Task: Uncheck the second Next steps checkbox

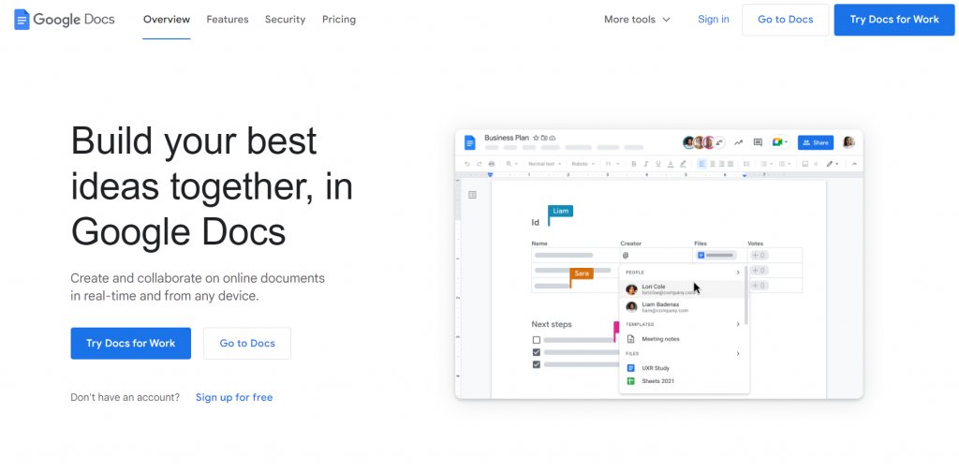Action: tap(537, 352)
